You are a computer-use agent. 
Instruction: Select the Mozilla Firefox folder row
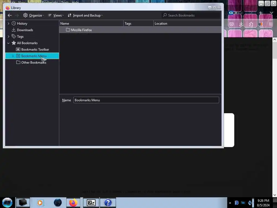(140, 30)
